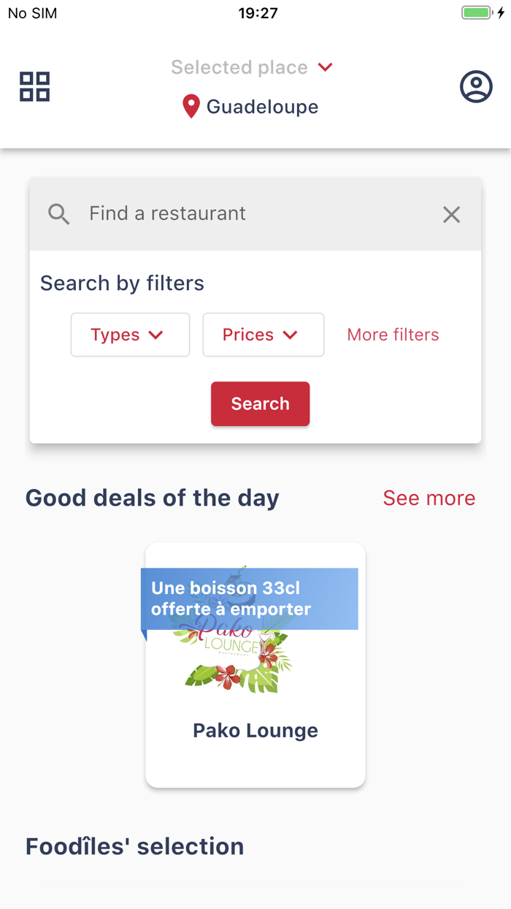Clear the restaurant search with the X icon

point(451,214)
